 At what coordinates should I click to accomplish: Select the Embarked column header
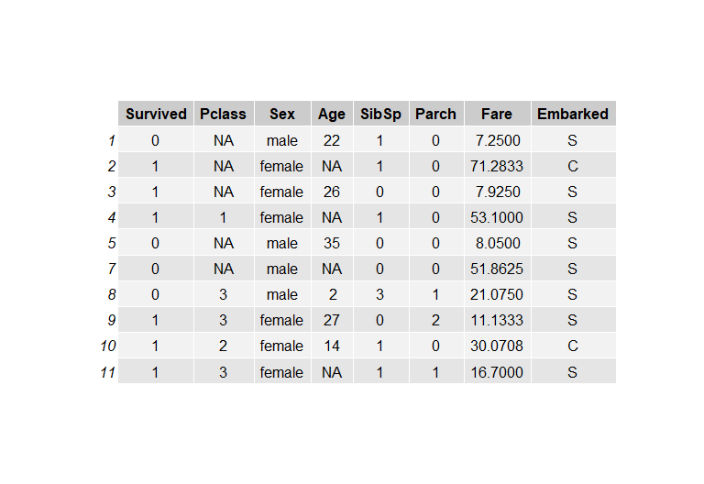click(x=573, y=114)
